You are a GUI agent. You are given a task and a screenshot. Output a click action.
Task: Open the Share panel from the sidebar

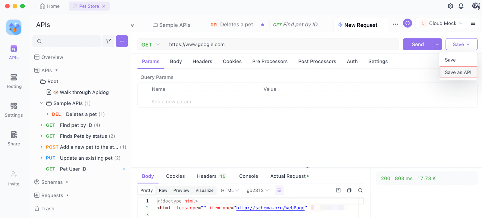13,137
